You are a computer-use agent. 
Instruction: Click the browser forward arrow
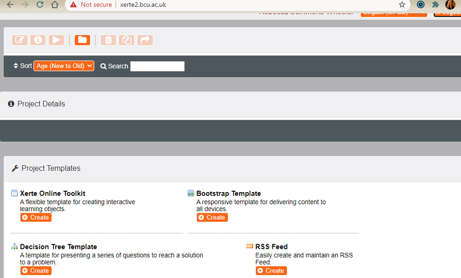coord(25,5)
